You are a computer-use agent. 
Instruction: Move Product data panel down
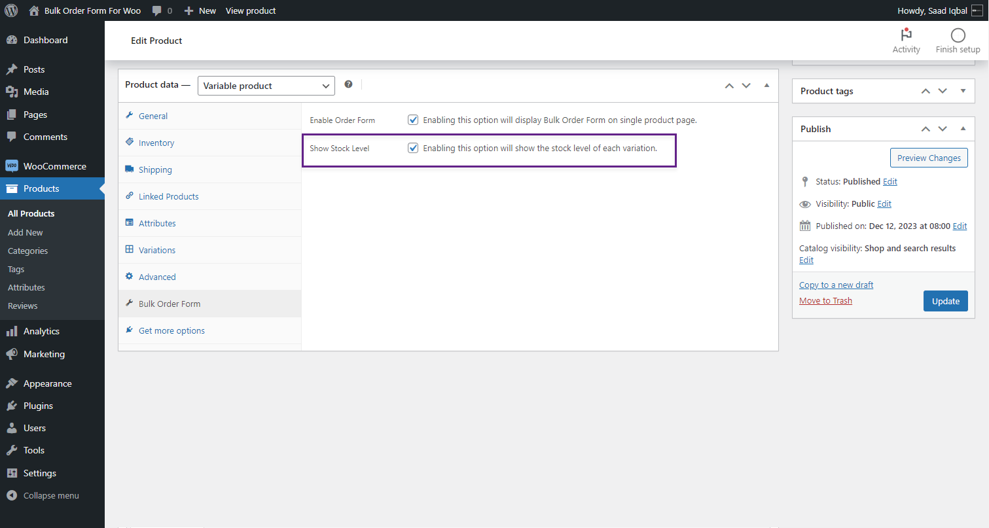(x=746, y=86)
